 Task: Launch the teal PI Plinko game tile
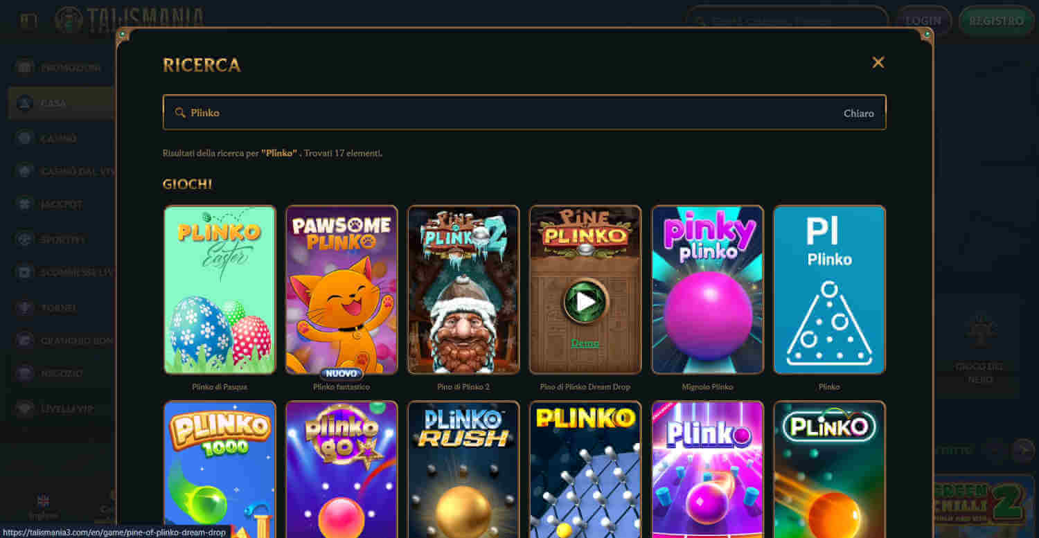click(x=829, y=289)
